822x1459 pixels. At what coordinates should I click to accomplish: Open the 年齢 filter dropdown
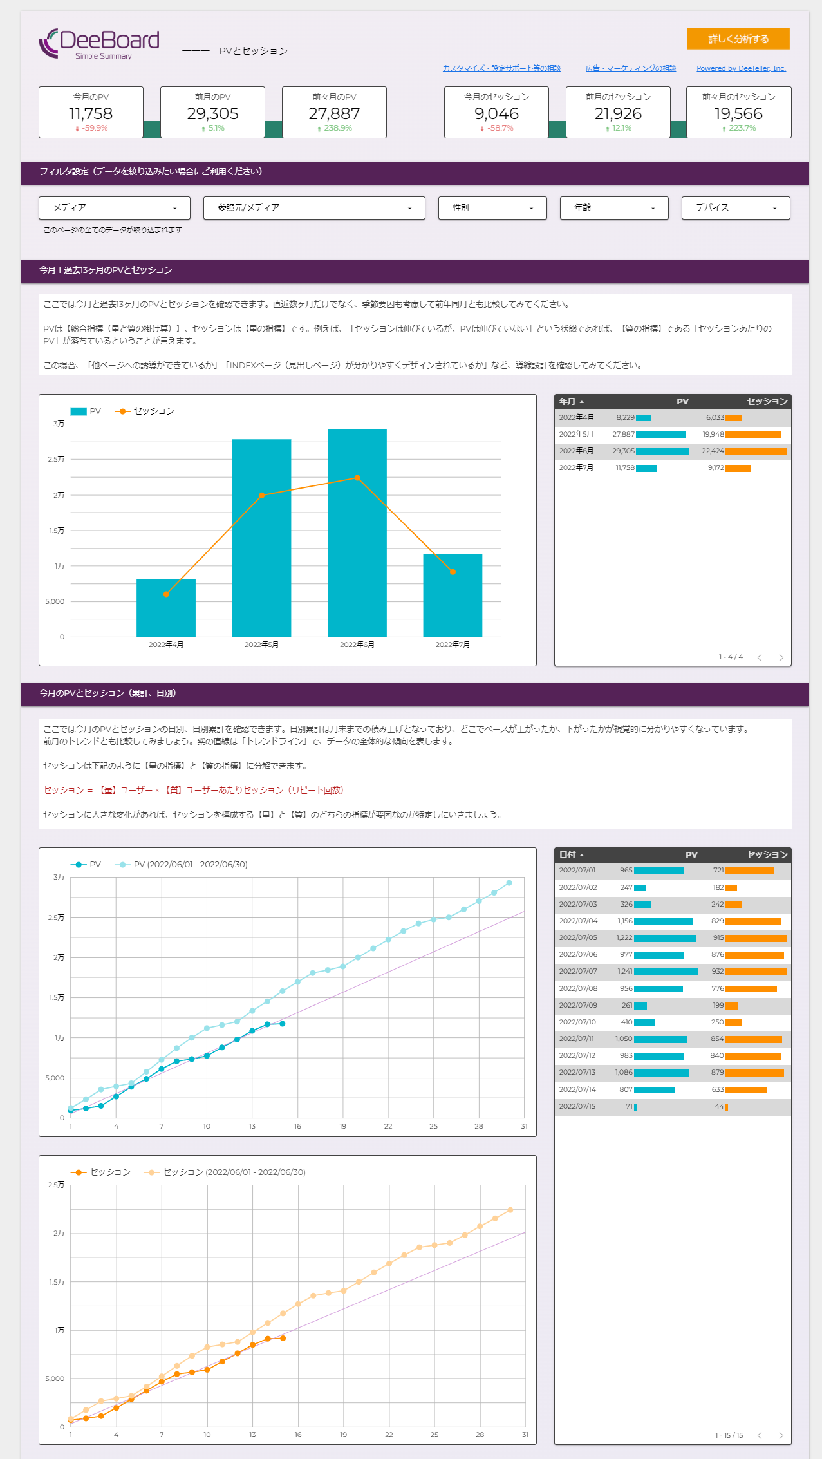coord(614,208)
